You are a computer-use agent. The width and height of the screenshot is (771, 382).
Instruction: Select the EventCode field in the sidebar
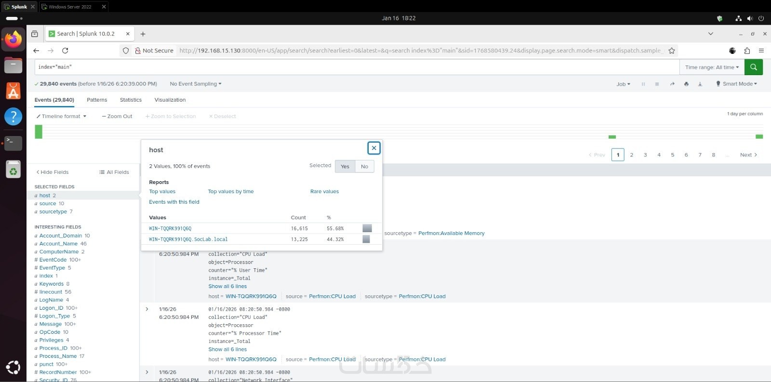52,260
